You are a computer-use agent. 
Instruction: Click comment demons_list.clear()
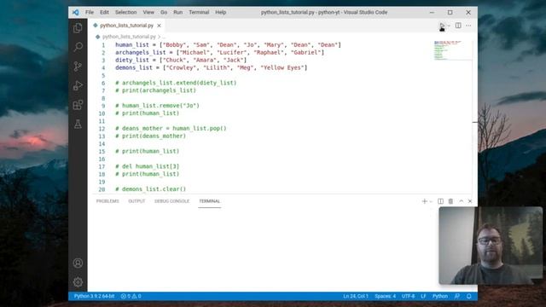click(151, 189)
